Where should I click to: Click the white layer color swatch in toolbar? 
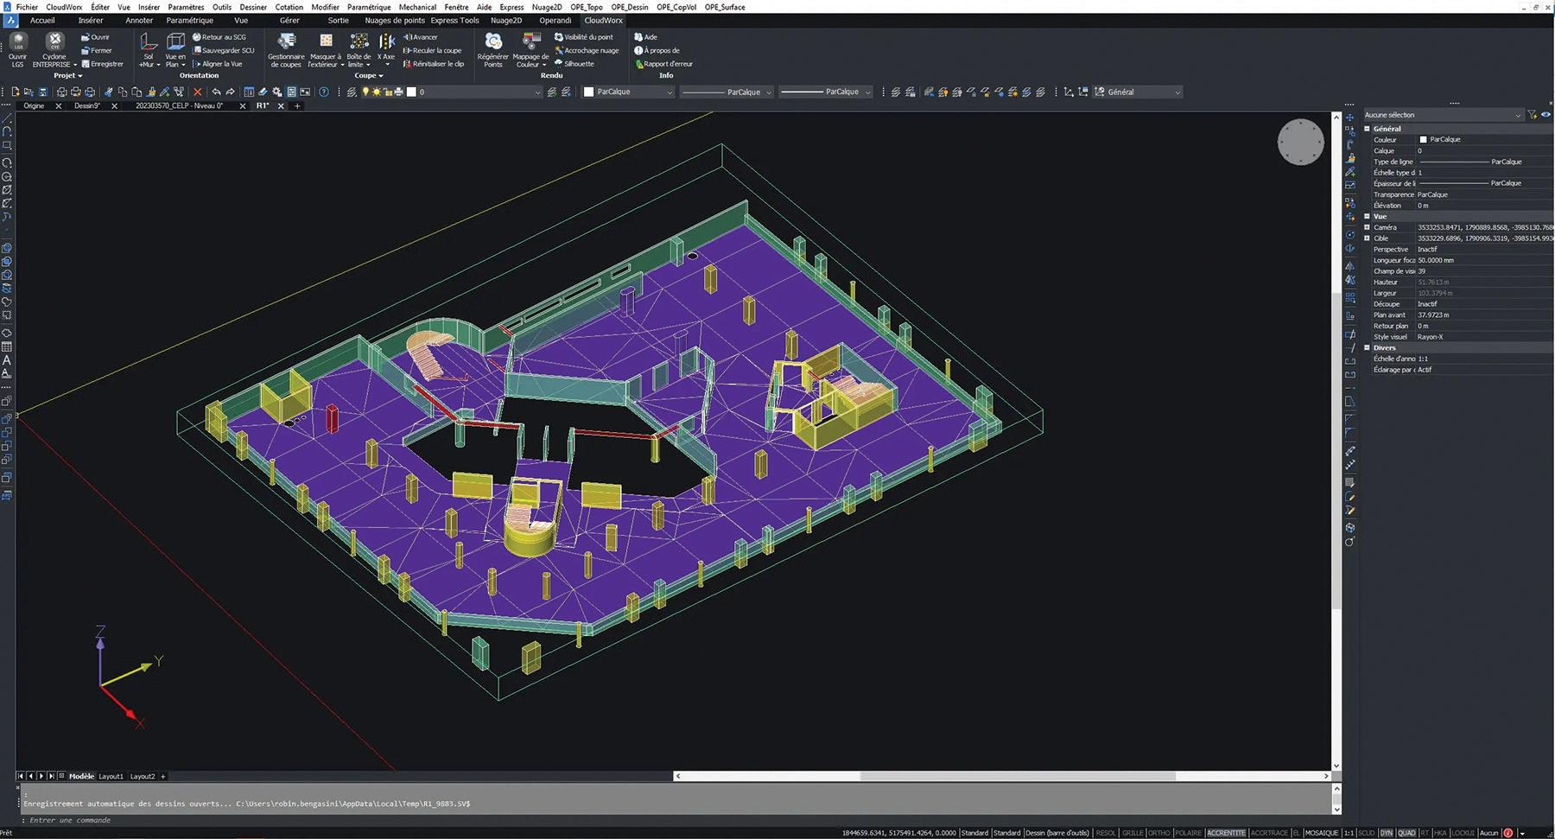(x=412, y=92)
